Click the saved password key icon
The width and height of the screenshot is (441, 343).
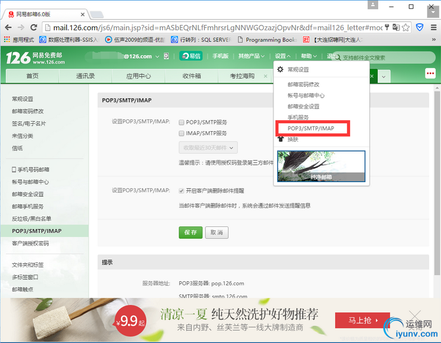(387, 27)
